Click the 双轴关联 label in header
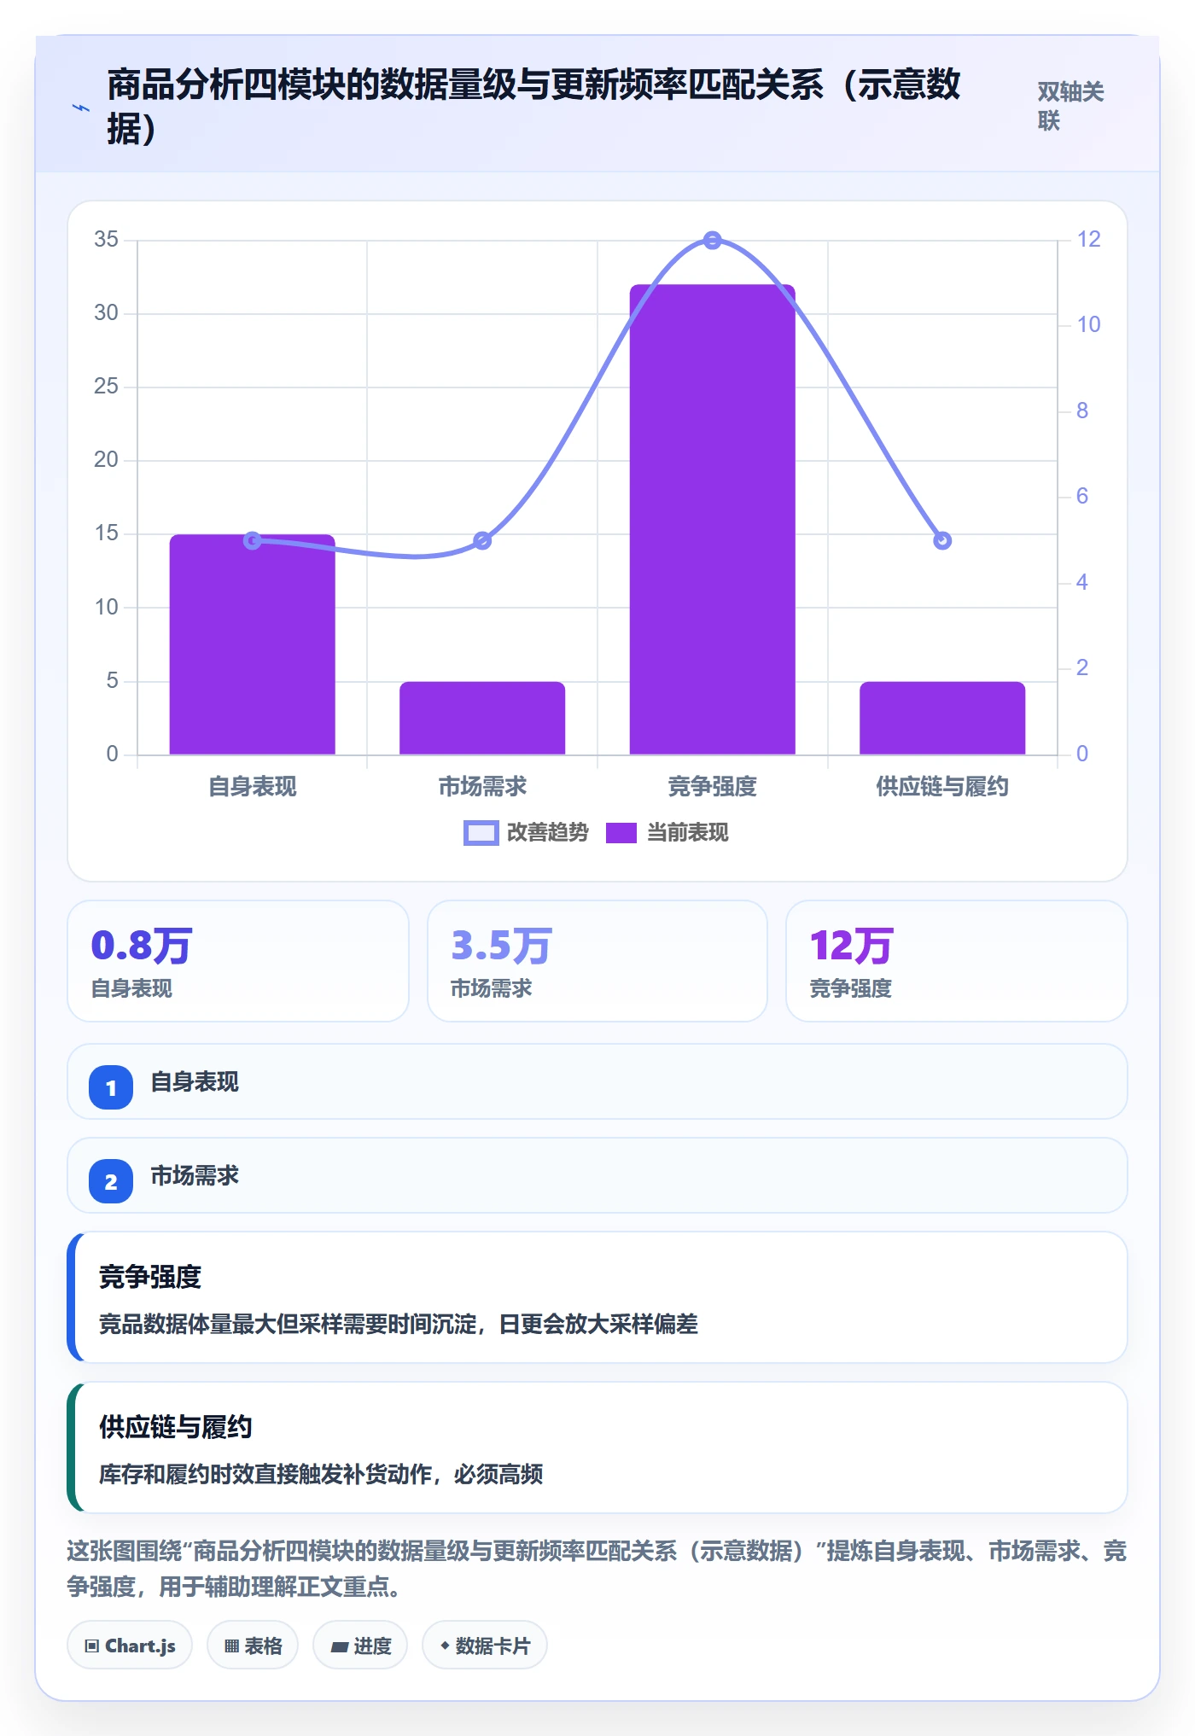1195x1736 pixels. [1070, 106]
